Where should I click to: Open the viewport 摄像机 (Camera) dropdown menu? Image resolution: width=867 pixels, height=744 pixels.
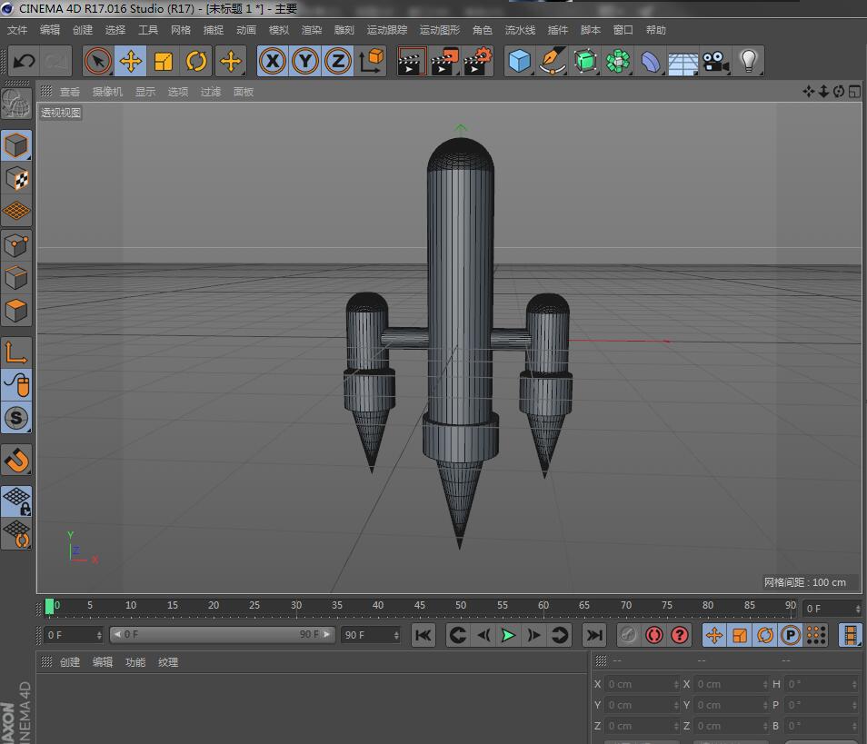[x=107, y=92]
